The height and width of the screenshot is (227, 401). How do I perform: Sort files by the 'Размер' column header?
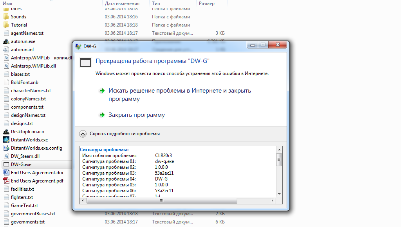coord(207,4)
